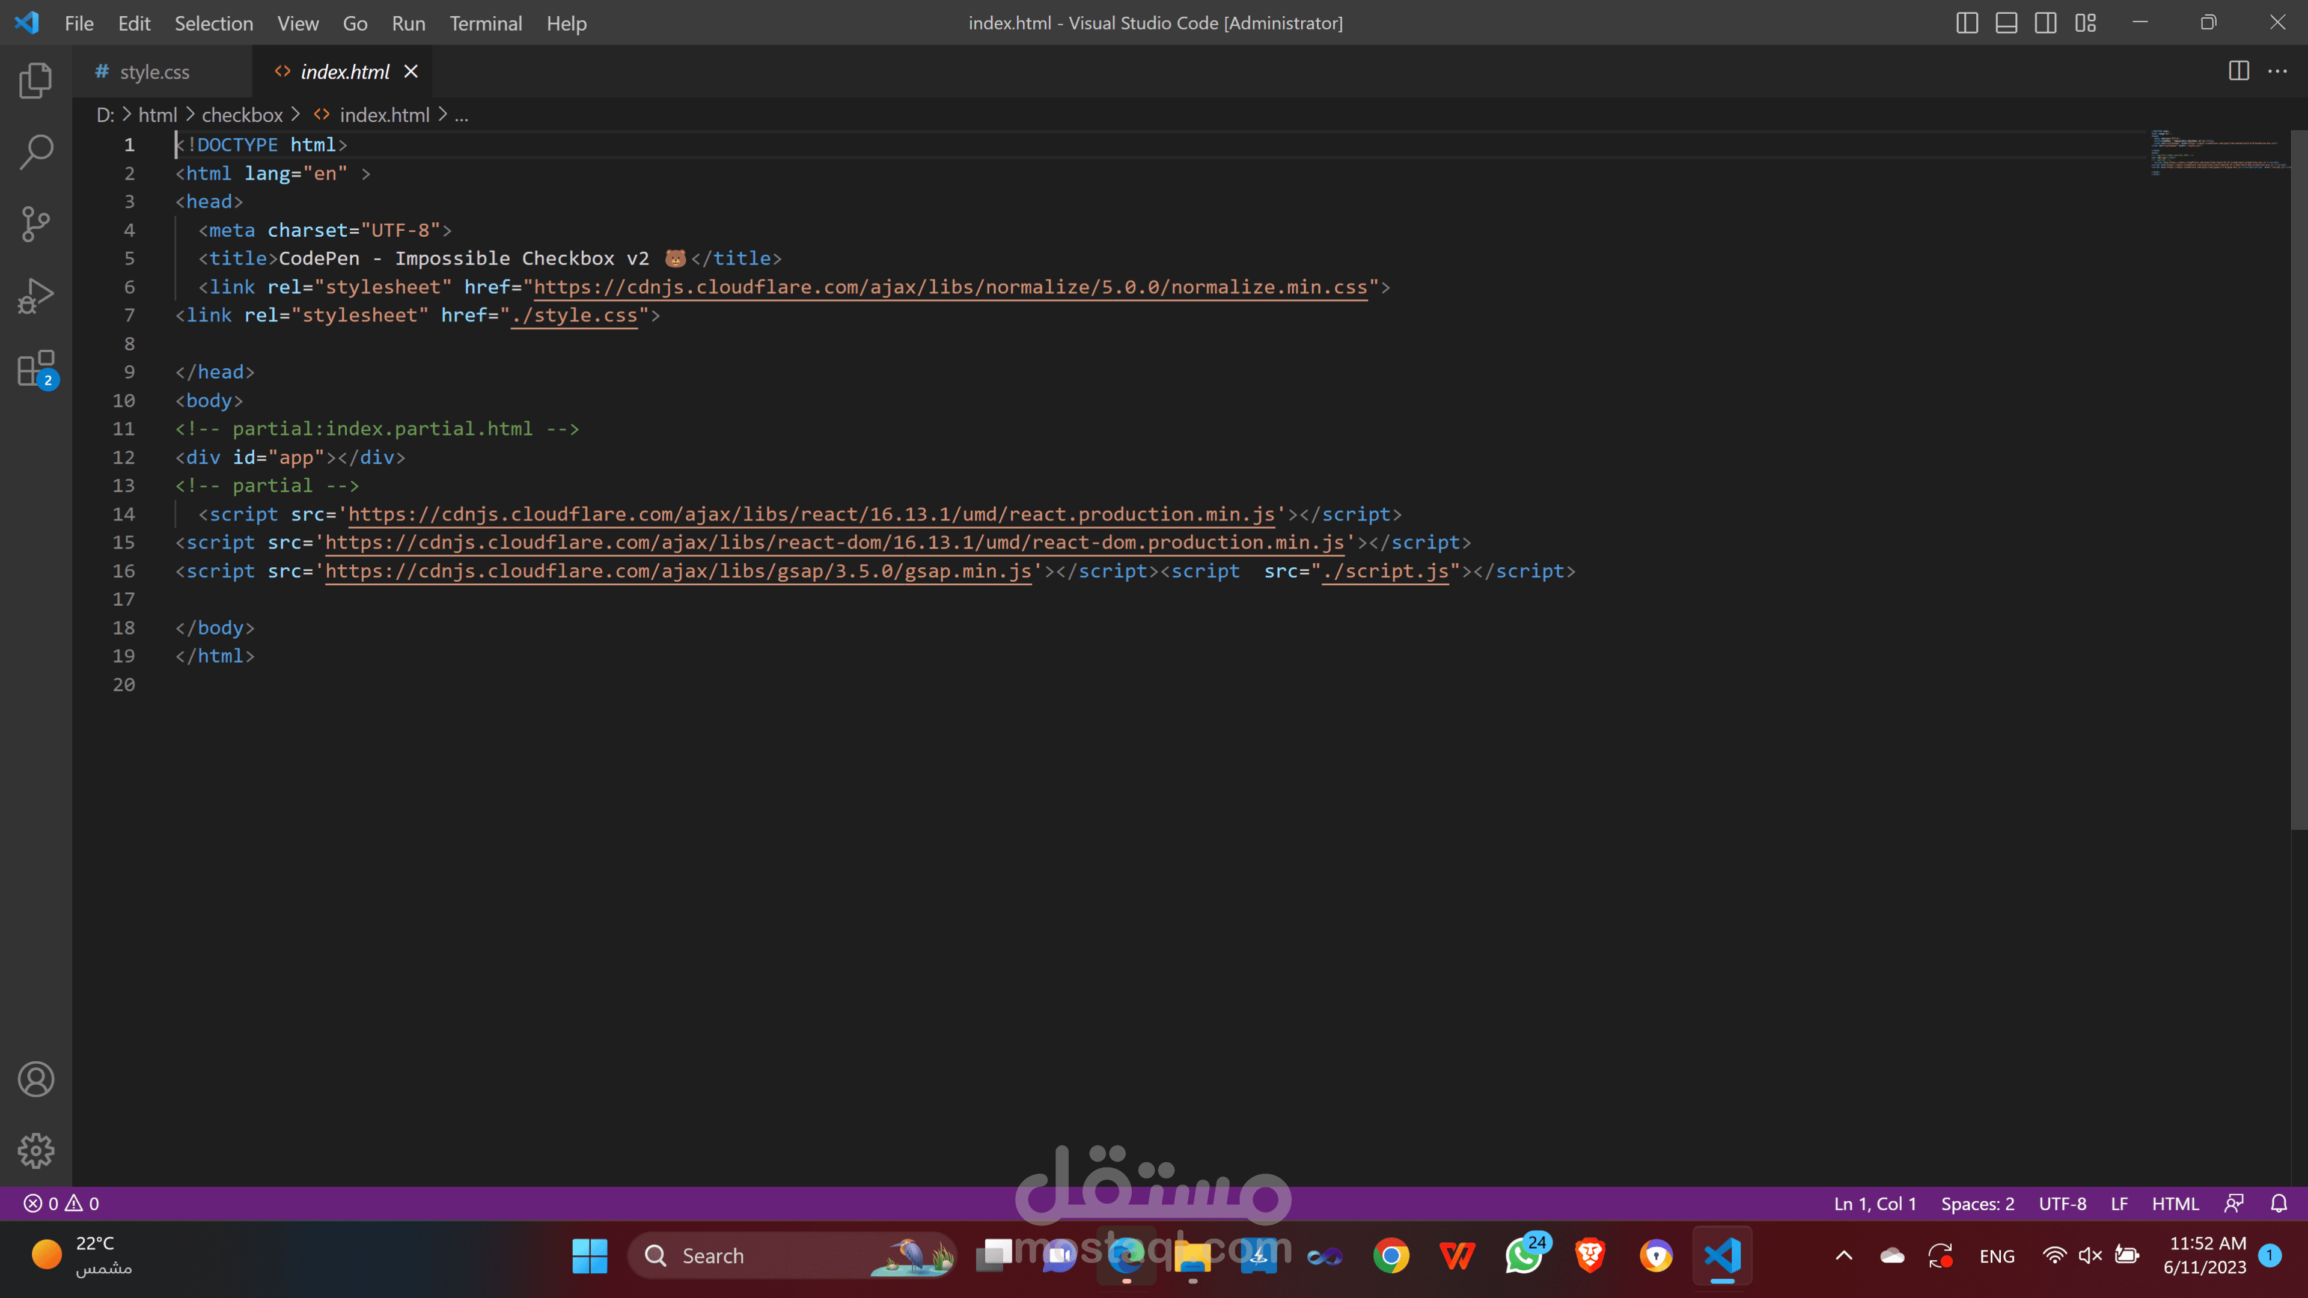Open Extensions view with badge
This screenshot has height=1298, width=2308.
[x=36, y=368]
